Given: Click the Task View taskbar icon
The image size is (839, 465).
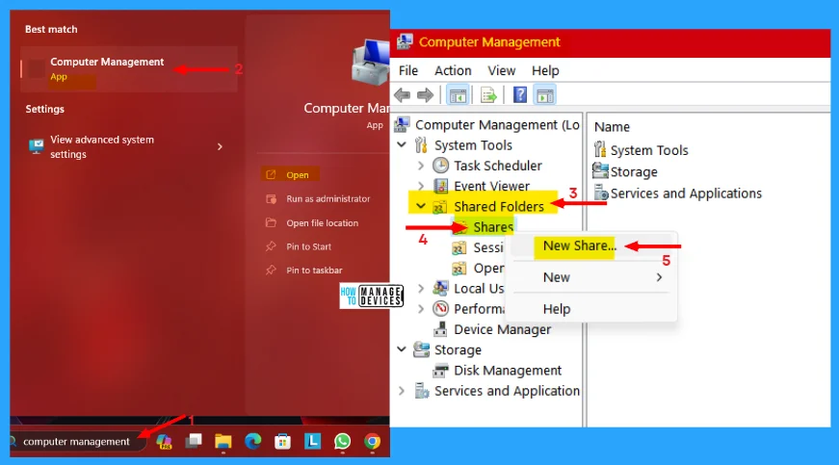Looking at the screenshot, I should 194,441.
